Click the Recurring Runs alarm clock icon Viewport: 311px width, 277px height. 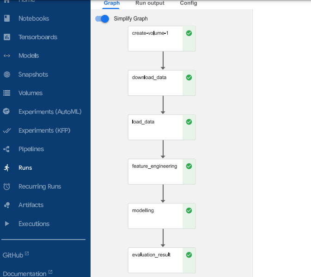pos(7,186)
